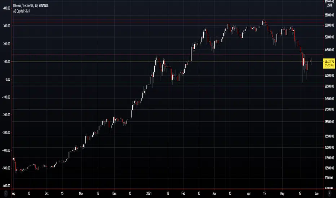Image resolution: width=336 pixels, height=198 pixels.
Task: Click the 21500.00 price axis label
Action: click(329, 109)
